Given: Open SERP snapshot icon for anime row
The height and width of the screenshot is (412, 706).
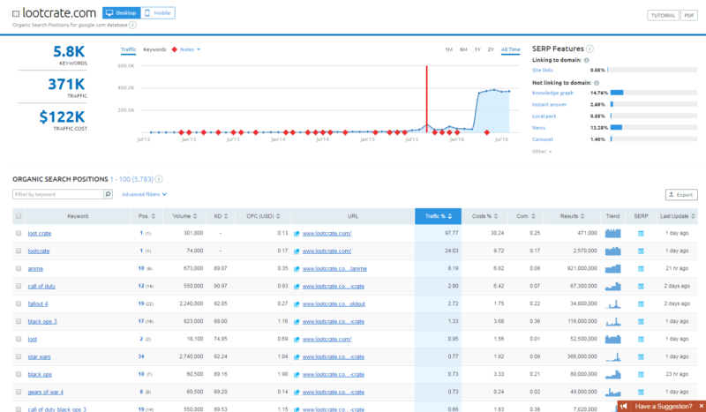Looking at the screenshot, I should 641,268.
